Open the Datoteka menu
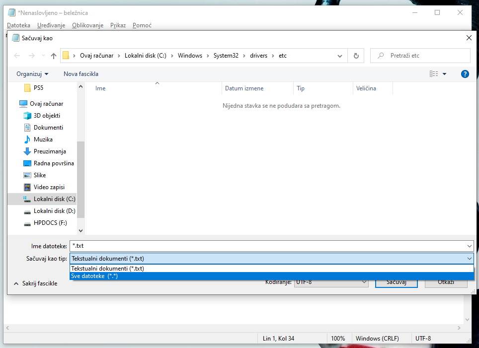The height and width of the screenshot is (348, 479). 19,25
